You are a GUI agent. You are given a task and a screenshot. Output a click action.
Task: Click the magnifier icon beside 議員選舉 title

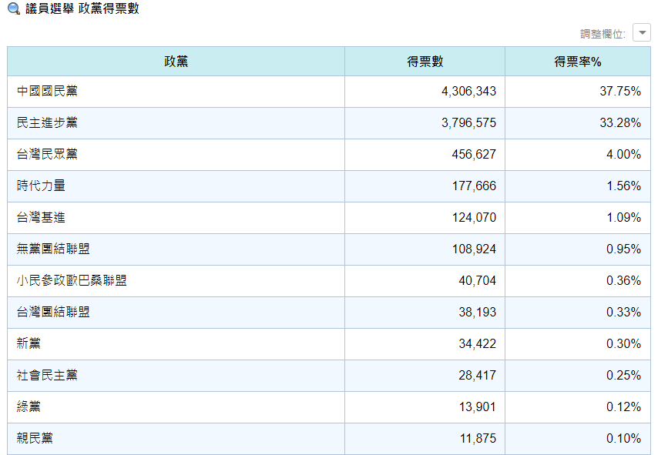click(x=14, y=8)
